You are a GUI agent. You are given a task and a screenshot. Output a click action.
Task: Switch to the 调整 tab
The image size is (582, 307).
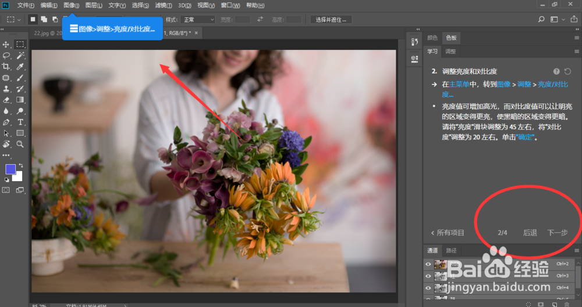point(450,52)
